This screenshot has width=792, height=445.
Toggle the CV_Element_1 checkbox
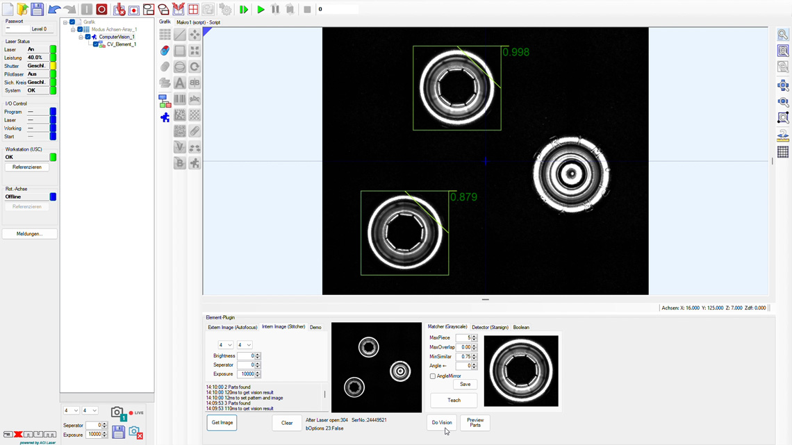pos(95,44)
